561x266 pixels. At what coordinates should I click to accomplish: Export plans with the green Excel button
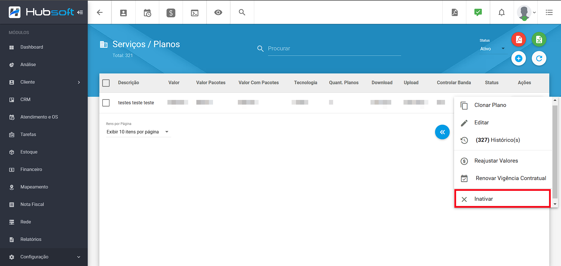coord(539,39)
